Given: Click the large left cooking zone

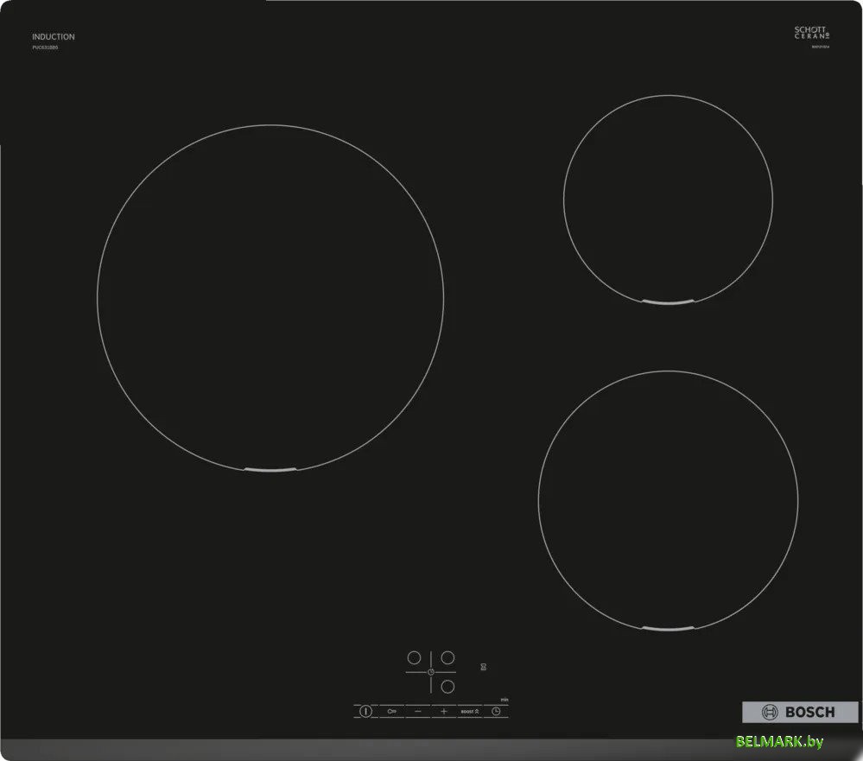Looking at the screenshot, I should tap(270, 298).
